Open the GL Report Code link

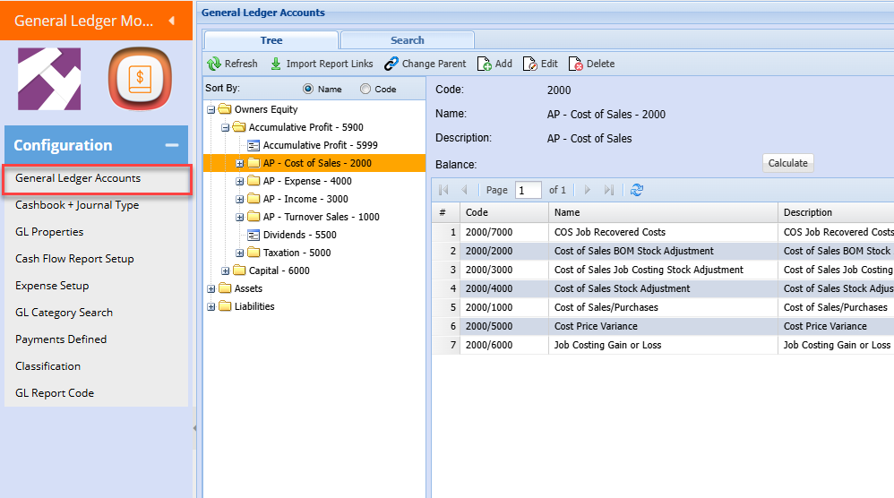55,393
